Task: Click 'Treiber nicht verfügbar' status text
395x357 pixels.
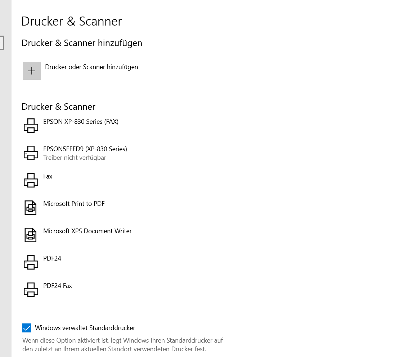Action: 75,158
